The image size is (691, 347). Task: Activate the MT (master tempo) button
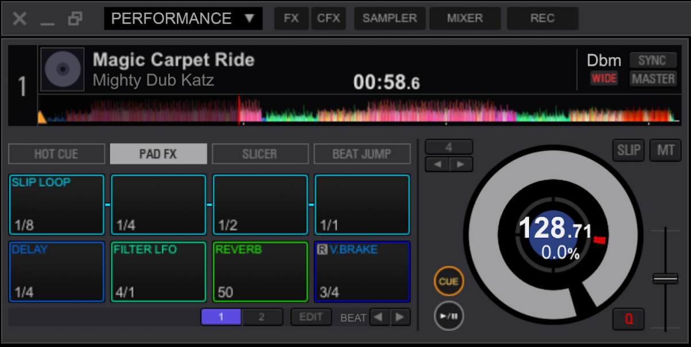665,150
